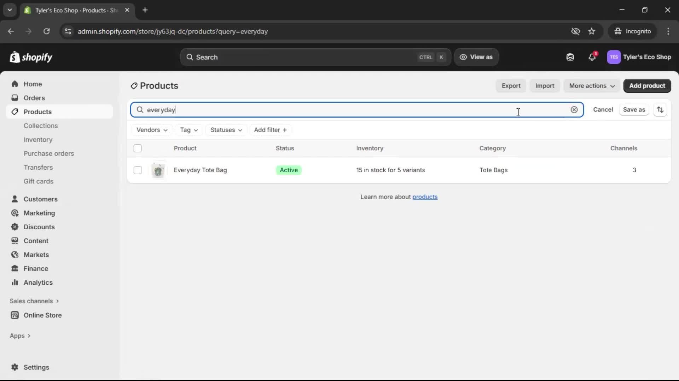Click the Add product button
This screenshot has width=679, height=381.
647,86
